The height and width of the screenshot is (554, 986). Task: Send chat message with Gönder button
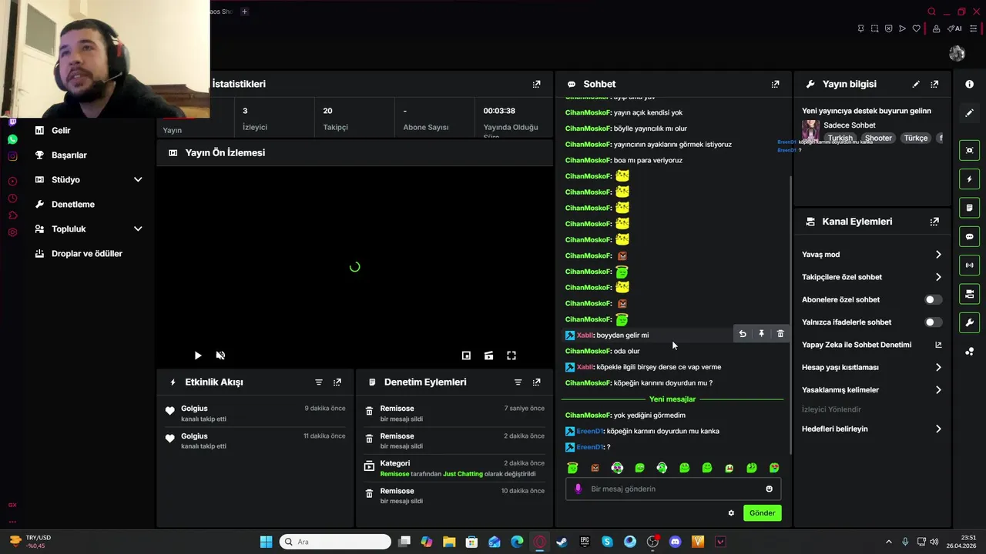click(762, 513)
